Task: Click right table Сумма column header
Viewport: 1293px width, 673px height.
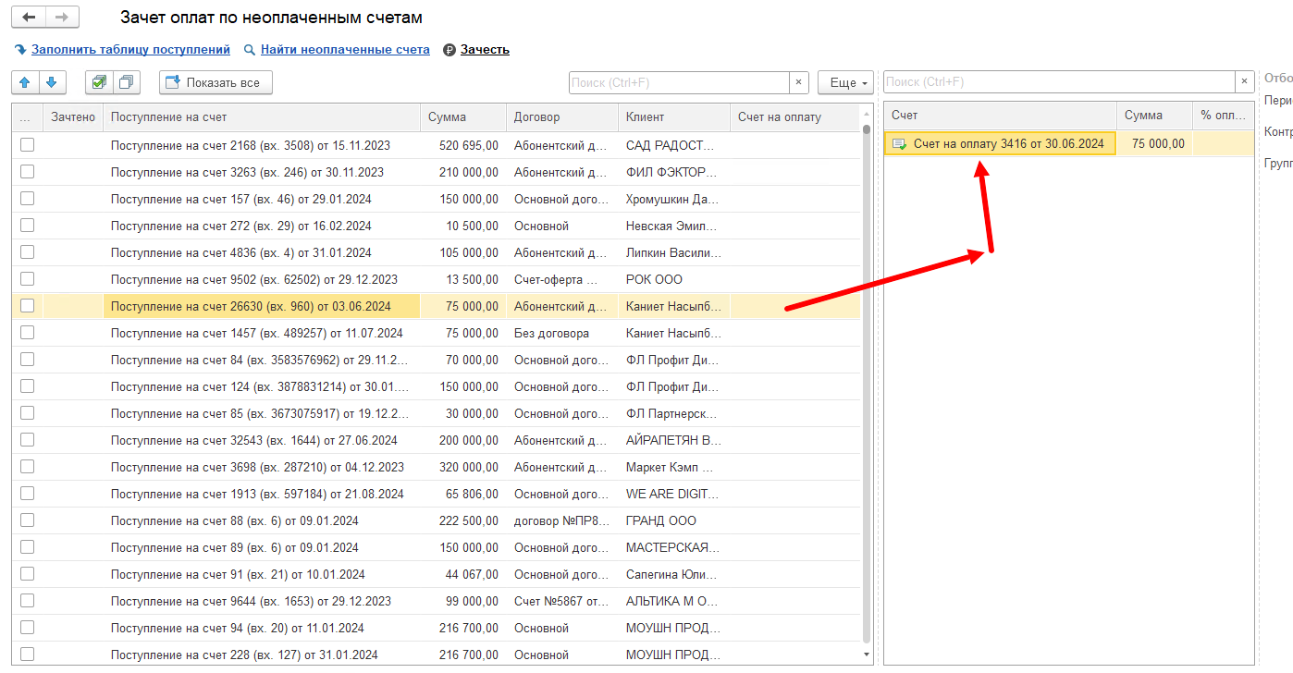Action: 1154,116
